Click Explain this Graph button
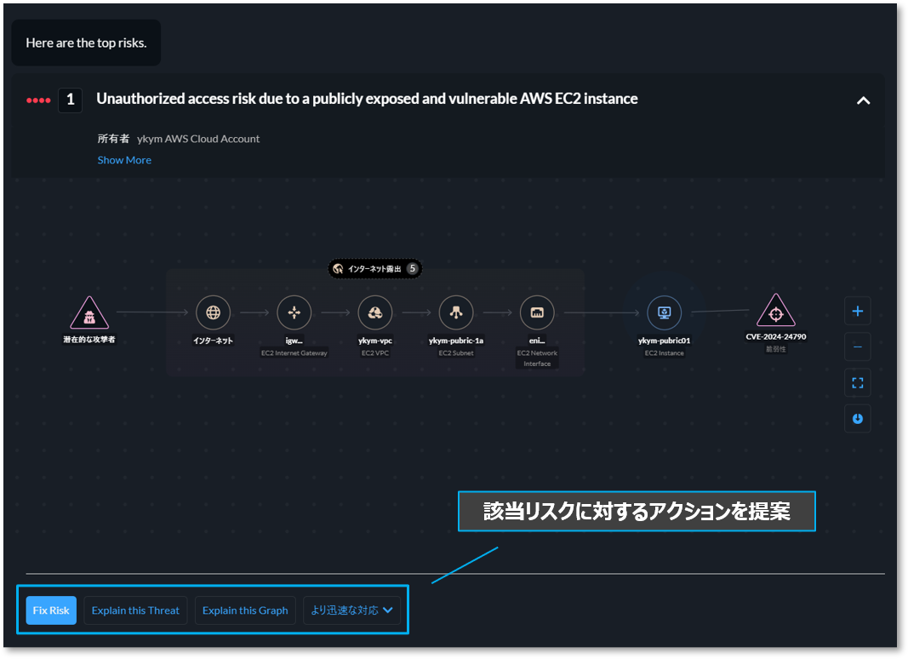This screenshot has width=908, height=659. [245, 610]
